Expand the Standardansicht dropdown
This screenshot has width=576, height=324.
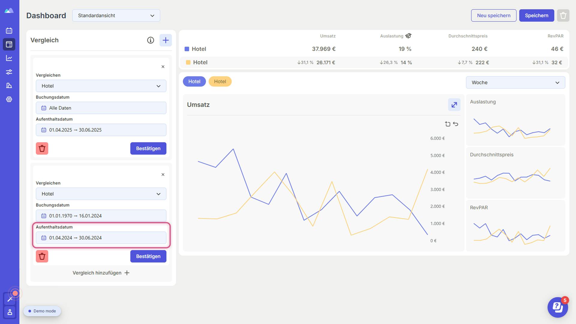click(x=116, y=15)
